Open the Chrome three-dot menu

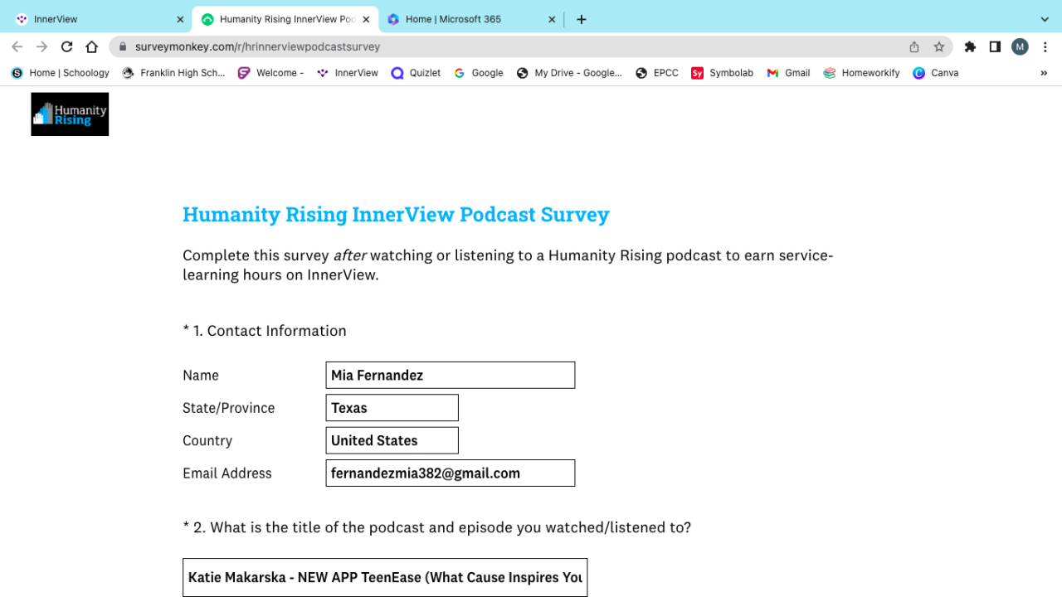pyautogui.click(x=1045, y=47)
